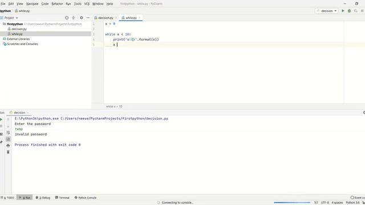The height and width of the screenshot is (205, 365).
Task: Click the print format line in the editor
Action: click(136, 39)
